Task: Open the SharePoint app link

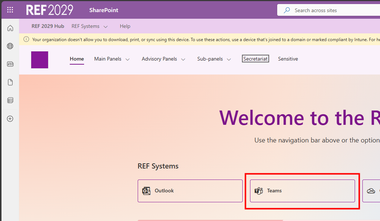Action: 104,10
